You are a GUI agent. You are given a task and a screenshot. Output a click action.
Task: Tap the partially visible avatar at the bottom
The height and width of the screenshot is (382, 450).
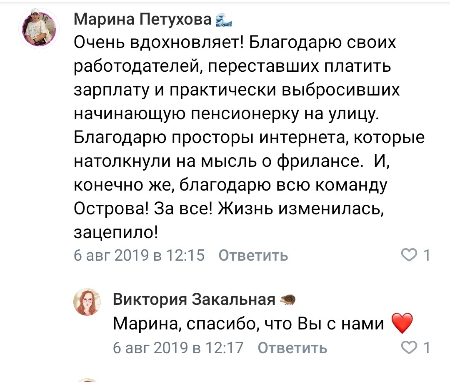pos(87,379)
